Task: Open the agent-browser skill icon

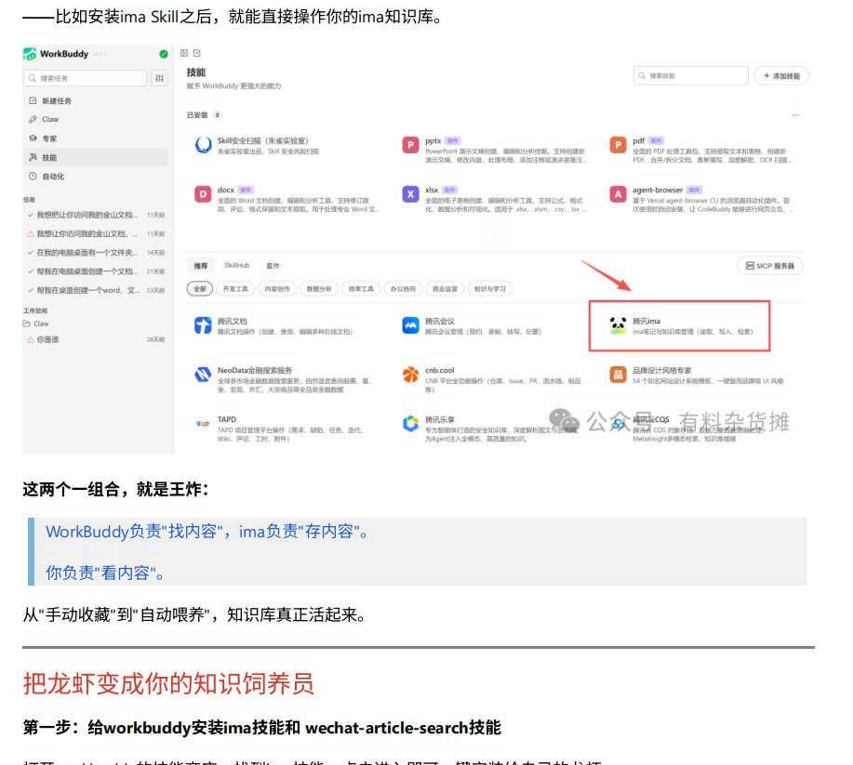Action: [x=618, y=194]
